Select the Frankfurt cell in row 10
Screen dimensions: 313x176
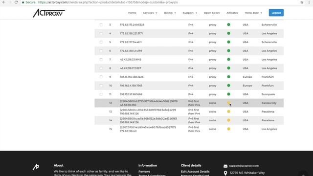point(268,86)
